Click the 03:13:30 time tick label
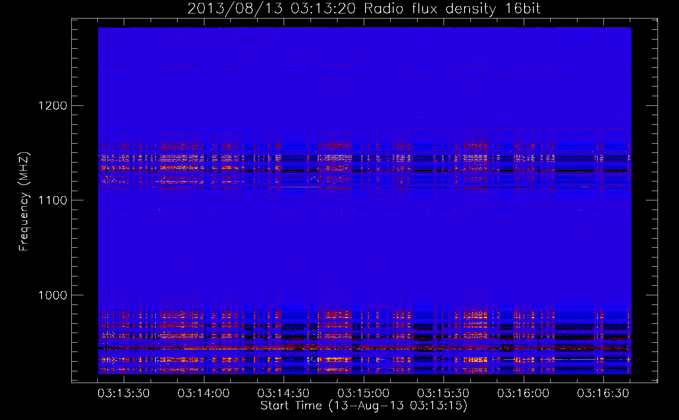The height and width of the screenshot is (420, 679). (124, 394)
